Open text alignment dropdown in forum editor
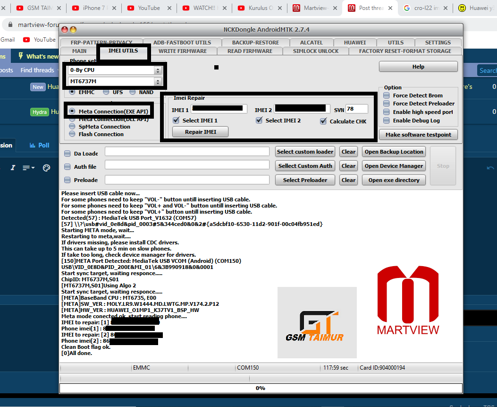This screenshot has width=497, height=407. pyautogui.click(x=28, y=168)
